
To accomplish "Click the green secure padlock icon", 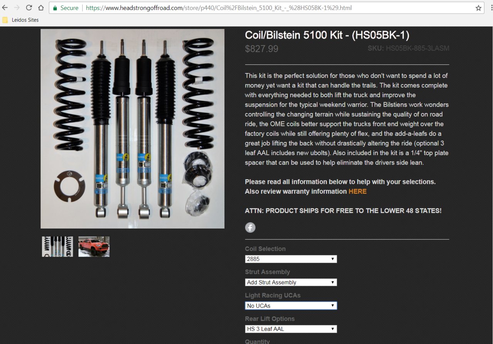I will (x=55, y=8).
